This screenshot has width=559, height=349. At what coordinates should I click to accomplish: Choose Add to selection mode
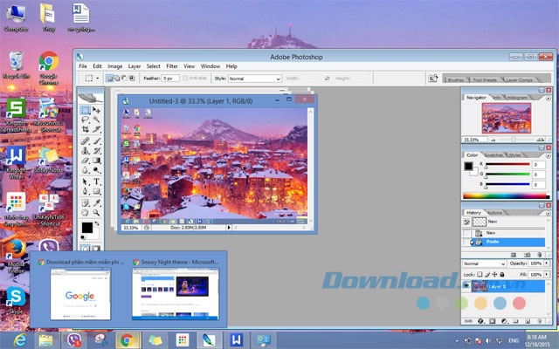[x=117, y=78]
